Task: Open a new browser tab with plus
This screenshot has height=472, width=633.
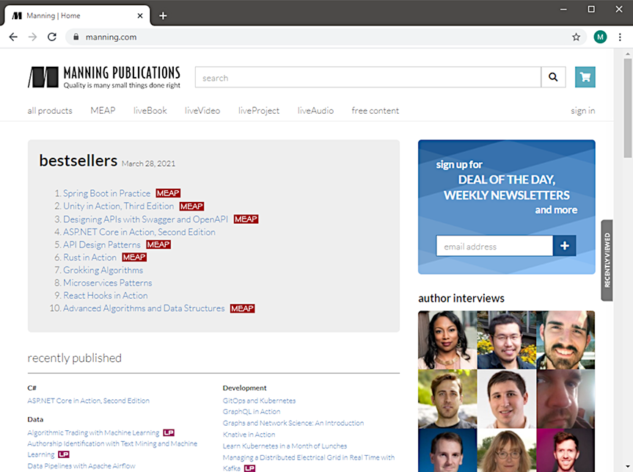Action: tap(163, 15)
